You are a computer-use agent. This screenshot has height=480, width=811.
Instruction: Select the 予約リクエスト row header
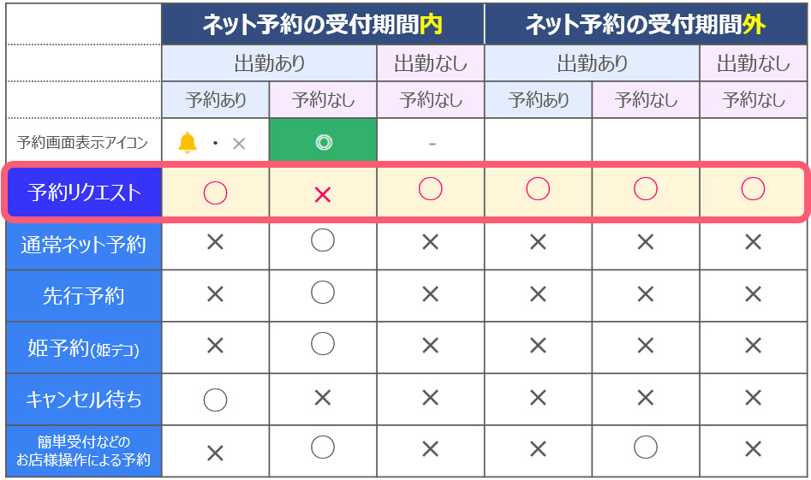coord(84,193)
